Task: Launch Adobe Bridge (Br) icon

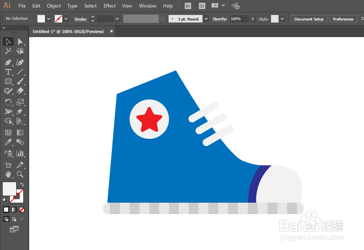Action: pyautogui.click(x=188, y=6)
